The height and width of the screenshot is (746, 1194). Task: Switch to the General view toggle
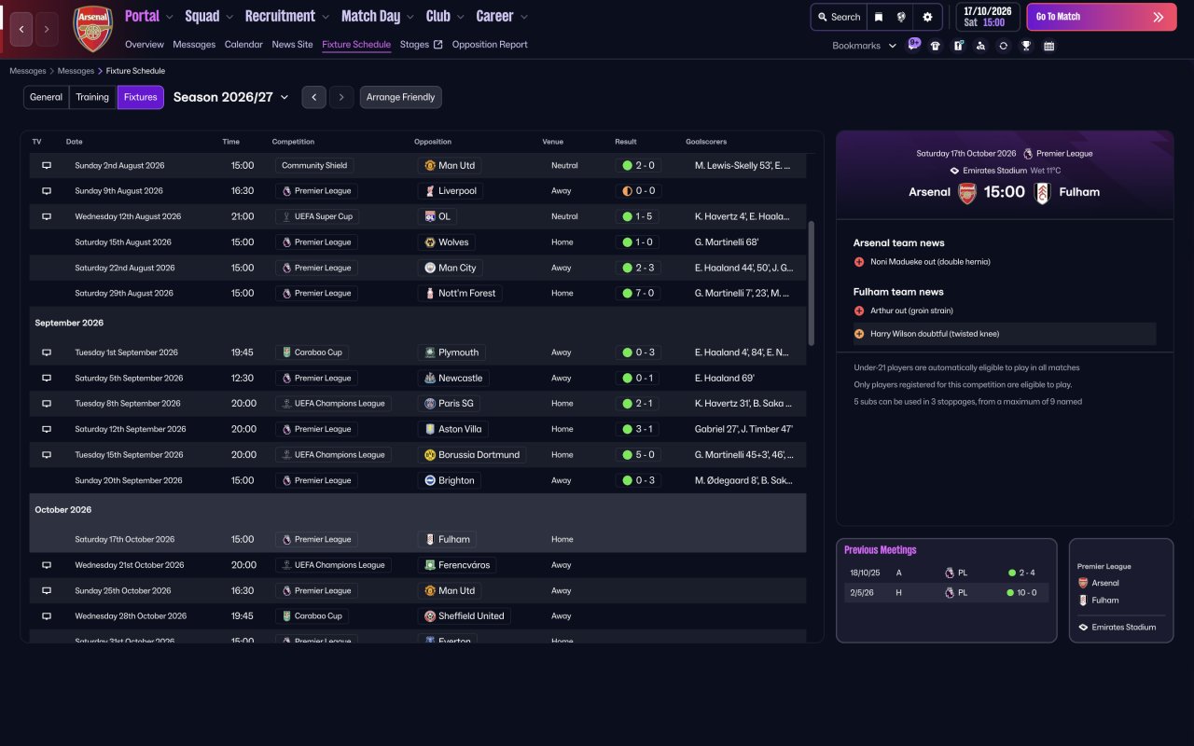(46, 97)
